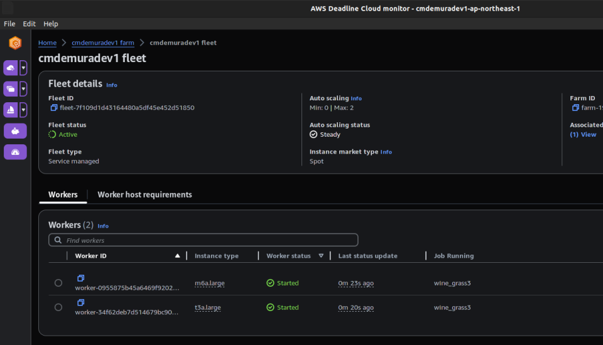
Task: Click Started check icon for t3a.large worker
Action: click(270, 307)
